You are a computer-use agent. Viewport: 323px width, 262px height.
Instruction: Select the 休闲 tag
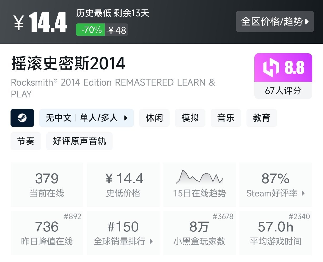pyautogui.click(x=154, y=118)
